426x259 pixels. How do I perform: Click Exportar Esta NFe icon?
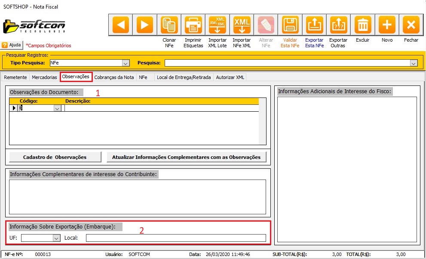(314, 25)
